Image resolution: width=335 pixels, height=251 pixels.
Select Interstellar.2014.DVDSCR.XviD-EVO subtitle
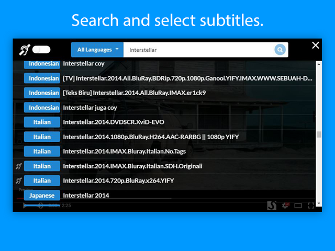point(114,122)
